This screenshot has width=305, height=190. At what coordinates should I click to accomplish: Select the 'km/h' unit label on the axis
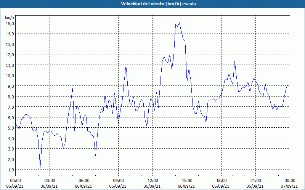[x=9, y=17]
